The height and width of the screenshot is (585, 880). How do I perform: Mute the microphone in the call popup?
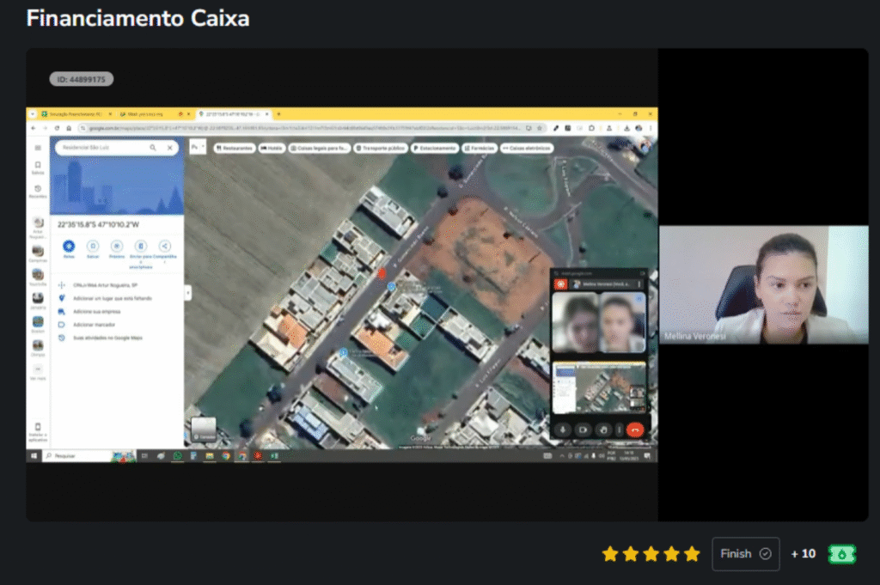coord(562,430)
